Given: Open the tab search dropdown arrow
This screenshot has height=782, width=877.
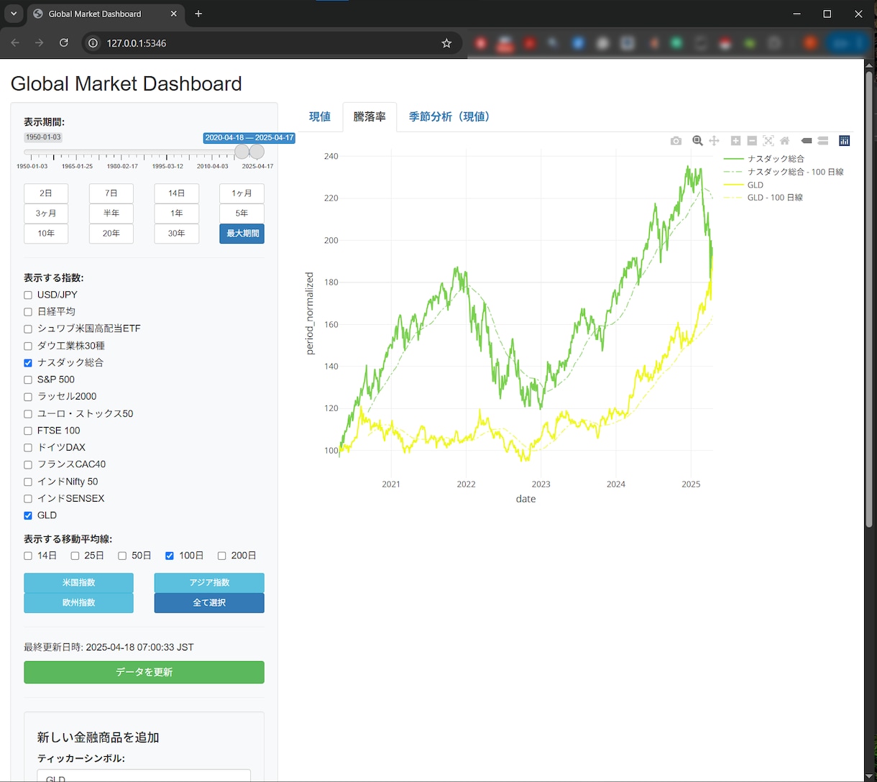Looking at the screenshot, I should tap(14, 14).
